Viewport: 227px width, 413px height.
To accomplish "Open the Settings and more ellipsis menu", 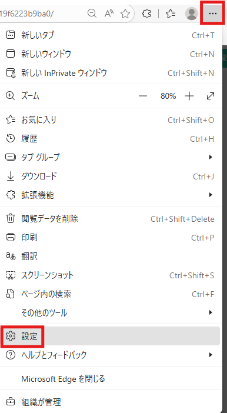I will 212,13.
